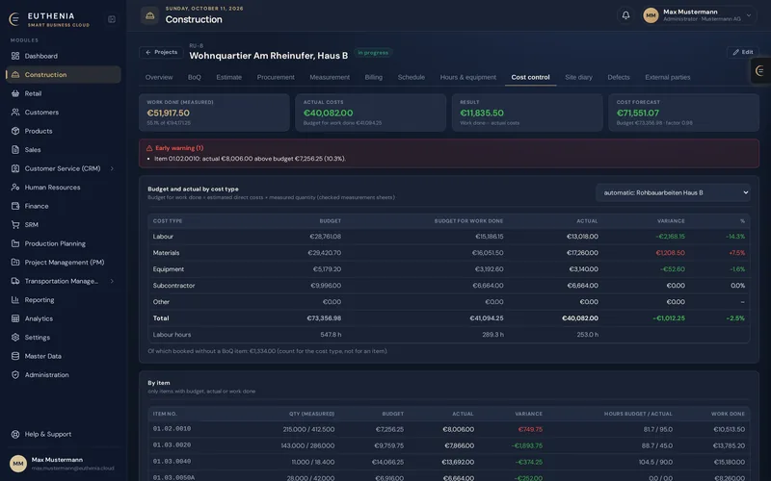The width and height of the screenshot is (771, 481).
Task: Click Max Mustermann profile in sidebar footer
Action: (x=63, y=464)
